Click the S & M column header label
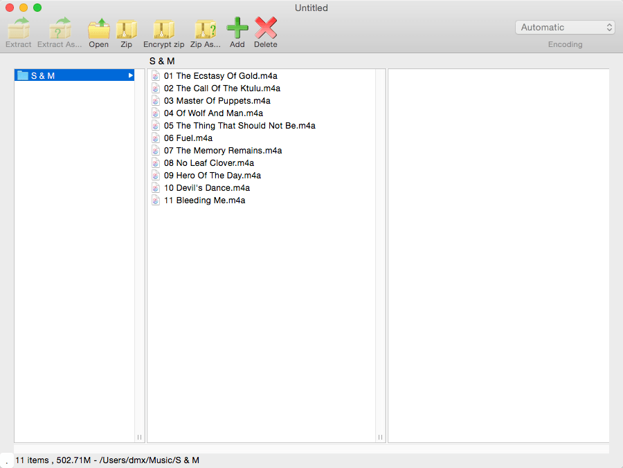This screenshot has width=623, height=468. click(x=162, y=61)
